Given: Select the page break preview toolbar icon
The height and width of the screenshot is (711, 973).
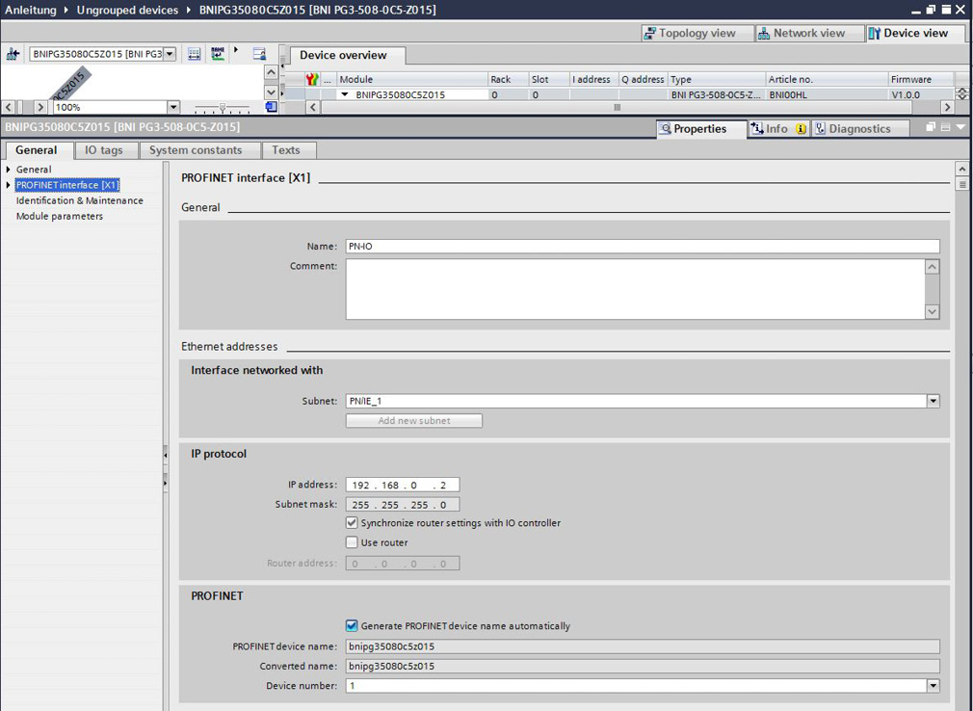Looking at the screenshot, I should pyautogui.click(x=218, y=55).
